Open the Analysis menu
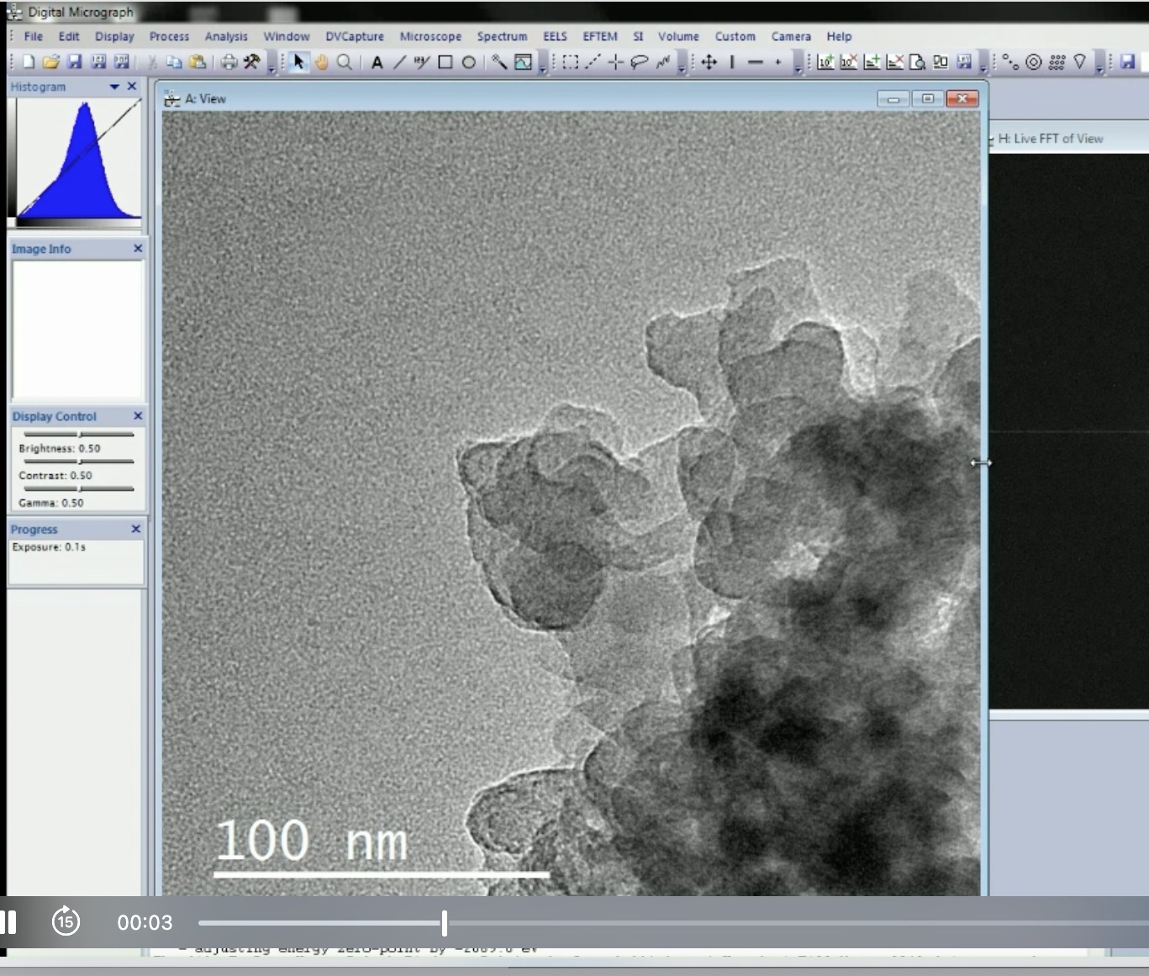This screenshot has width=1149, height=976. 226,36
